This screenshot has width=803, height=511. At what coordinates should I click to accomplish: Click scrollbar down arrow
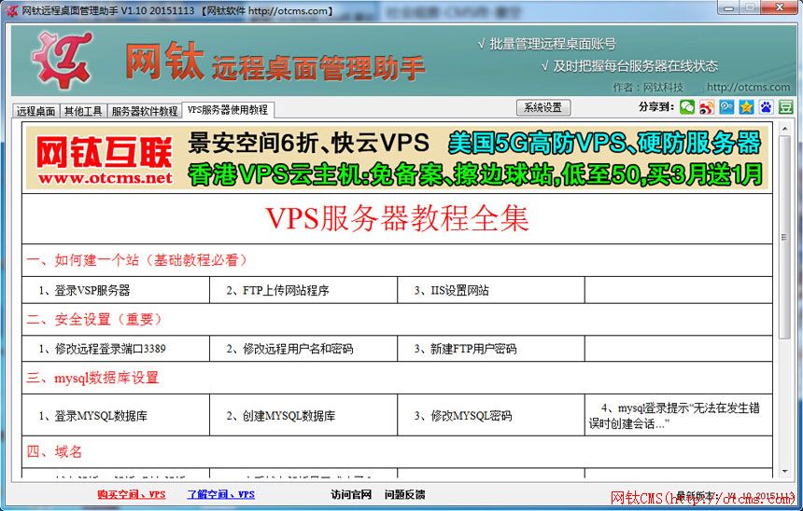(x=784, y=472)
